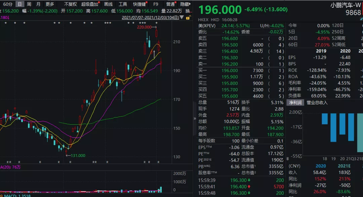Click the panel collapse arrow between chart and quotes
Screen dimensions: 363x197
195,118
